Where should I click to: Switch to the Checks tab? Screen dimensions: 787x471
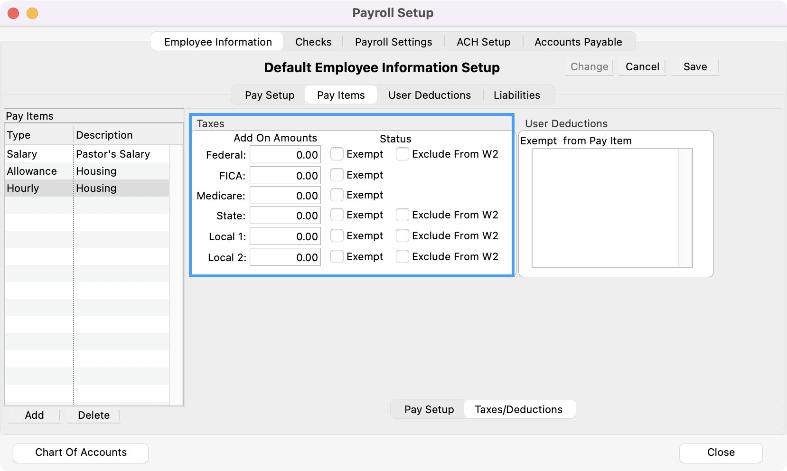[x=313, y=42]
